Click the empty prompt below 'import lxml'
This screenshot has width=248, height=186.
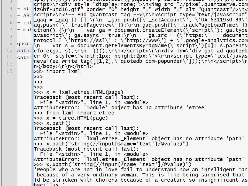click(38, 77)
